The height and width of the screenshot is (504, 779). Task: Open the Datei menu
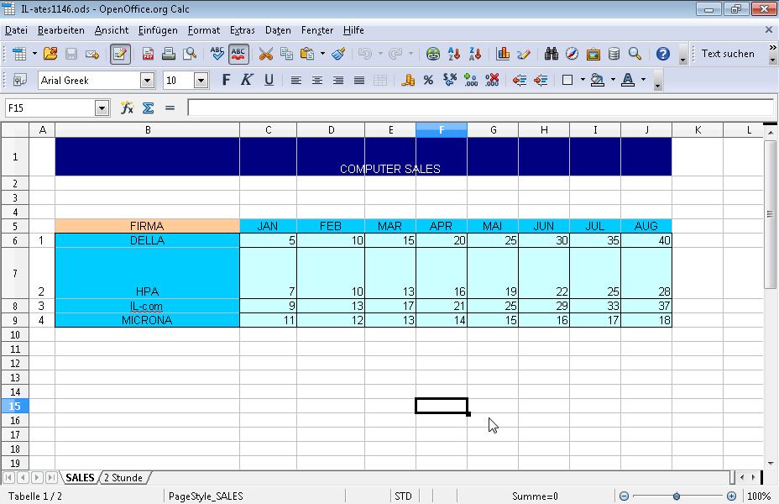coord(16,30)
